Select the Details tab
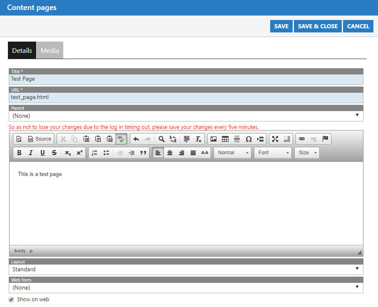The height and width of the screenshot is (307, 378). (22, 50)
